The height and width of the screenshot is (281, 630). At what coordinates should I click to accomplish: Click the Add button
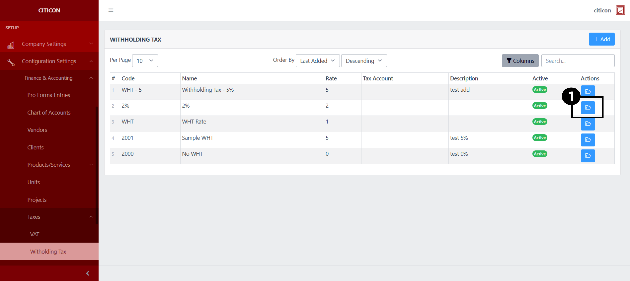click(601, 39)
